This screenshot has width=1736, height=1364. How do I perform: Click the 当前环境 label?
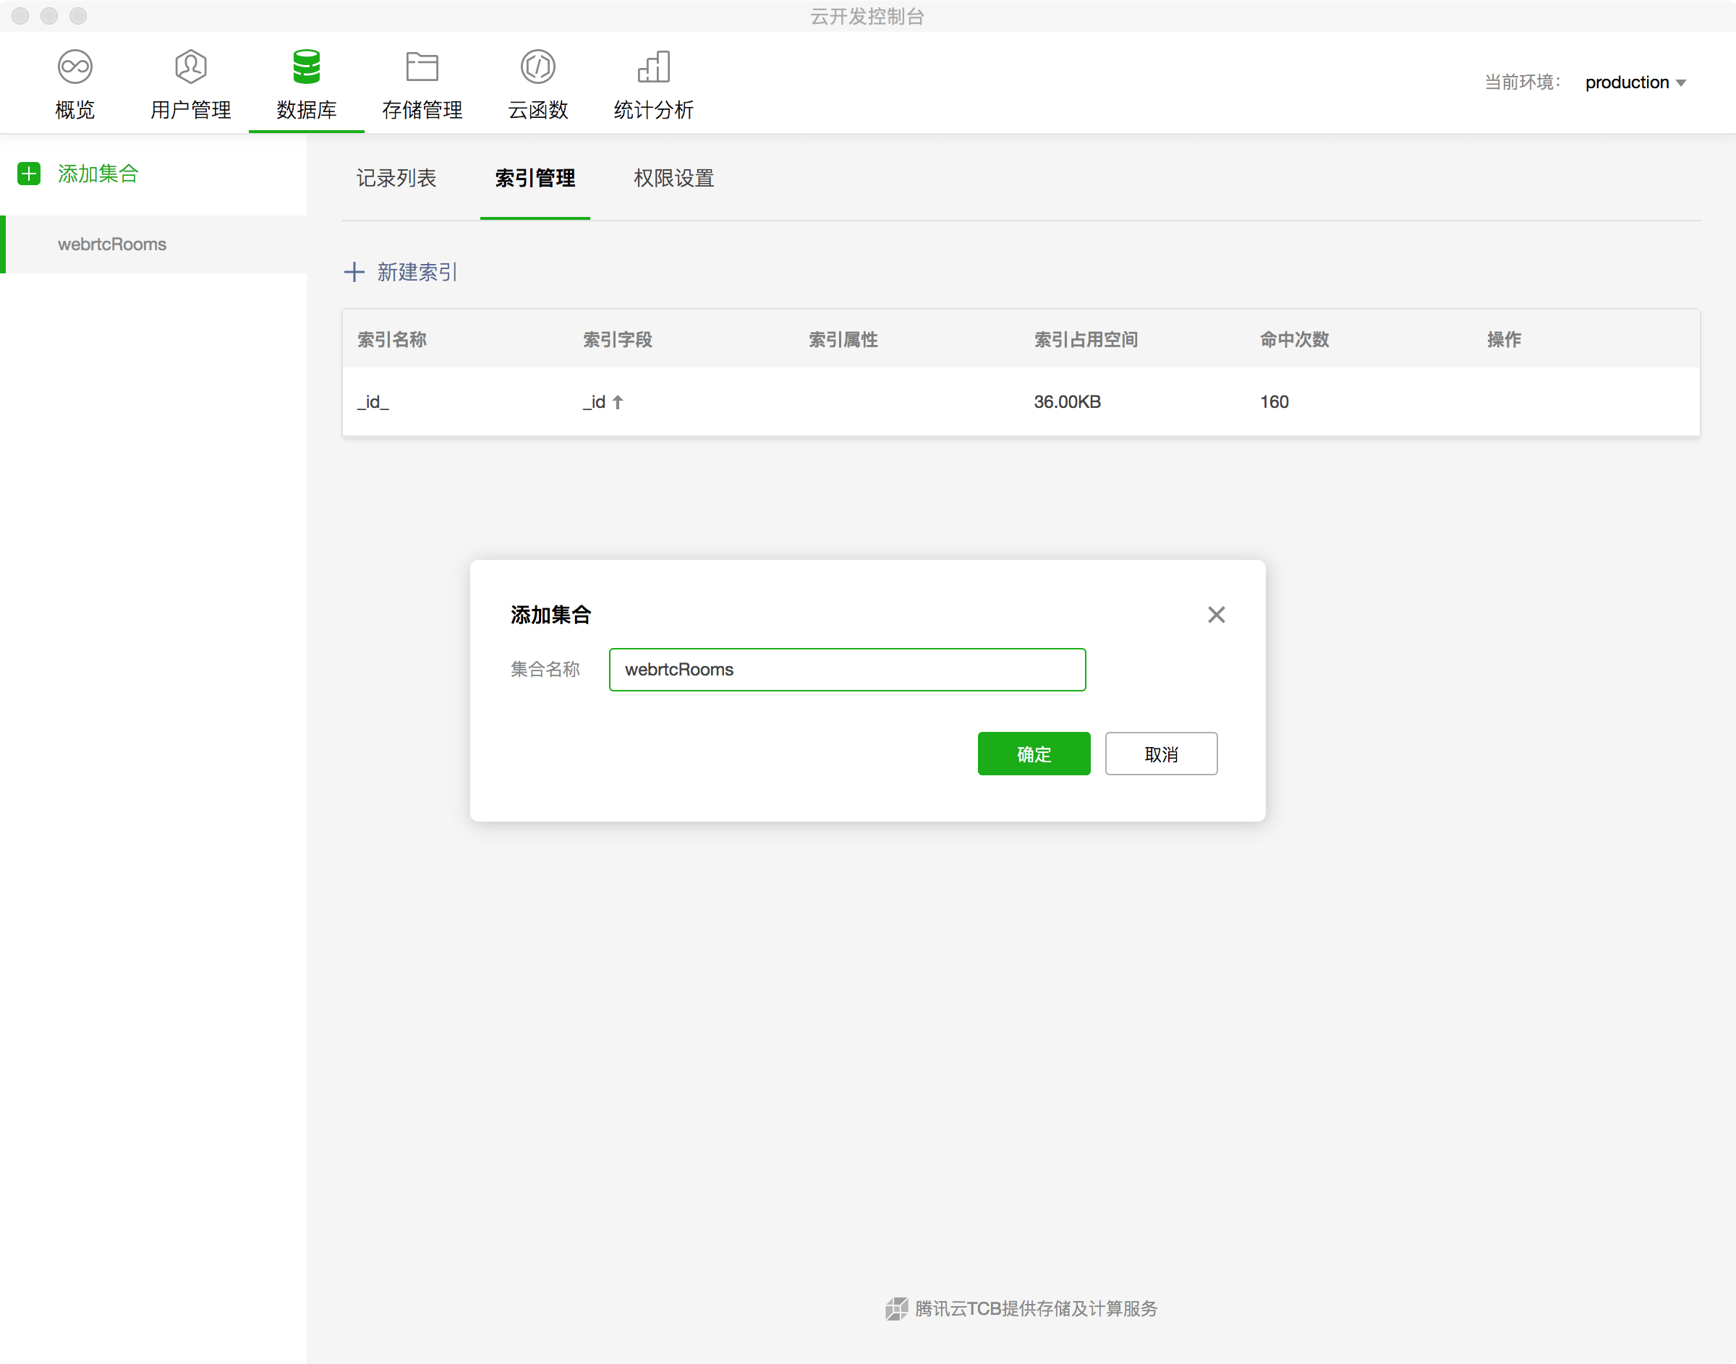(x=1522, y=83)
